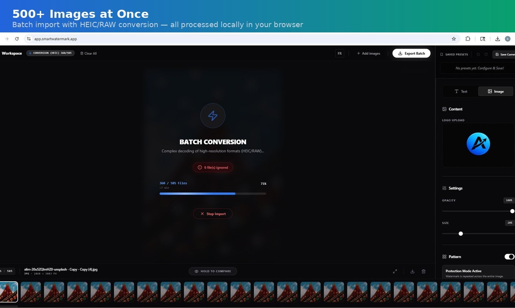Screen dimensions: 515x308
Task: Open site information icon in address bar
Action: [28, 39]
